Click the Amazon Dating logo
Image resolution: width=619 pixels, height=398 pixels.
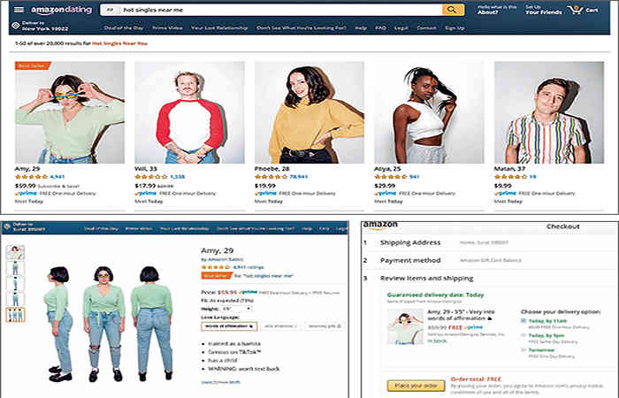[62, 11]
